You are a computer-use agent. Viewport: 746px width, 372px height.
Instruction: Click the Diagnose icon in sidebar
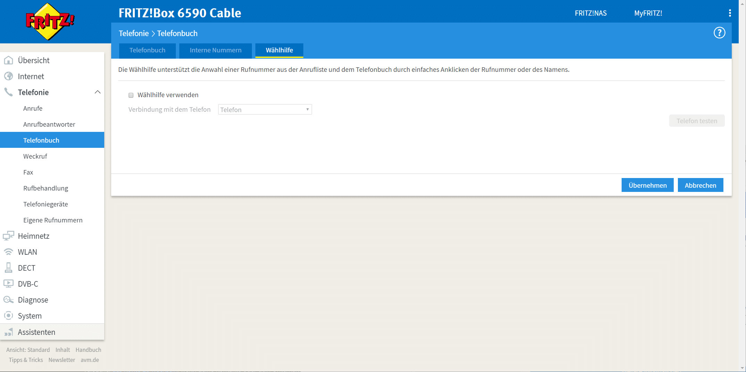[8, 300]
